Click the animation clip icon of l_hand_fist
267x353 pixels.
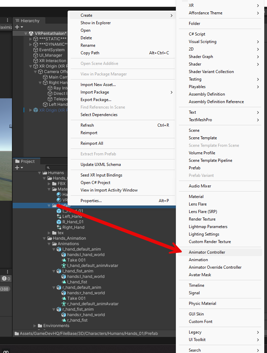[x=64, y=282]
